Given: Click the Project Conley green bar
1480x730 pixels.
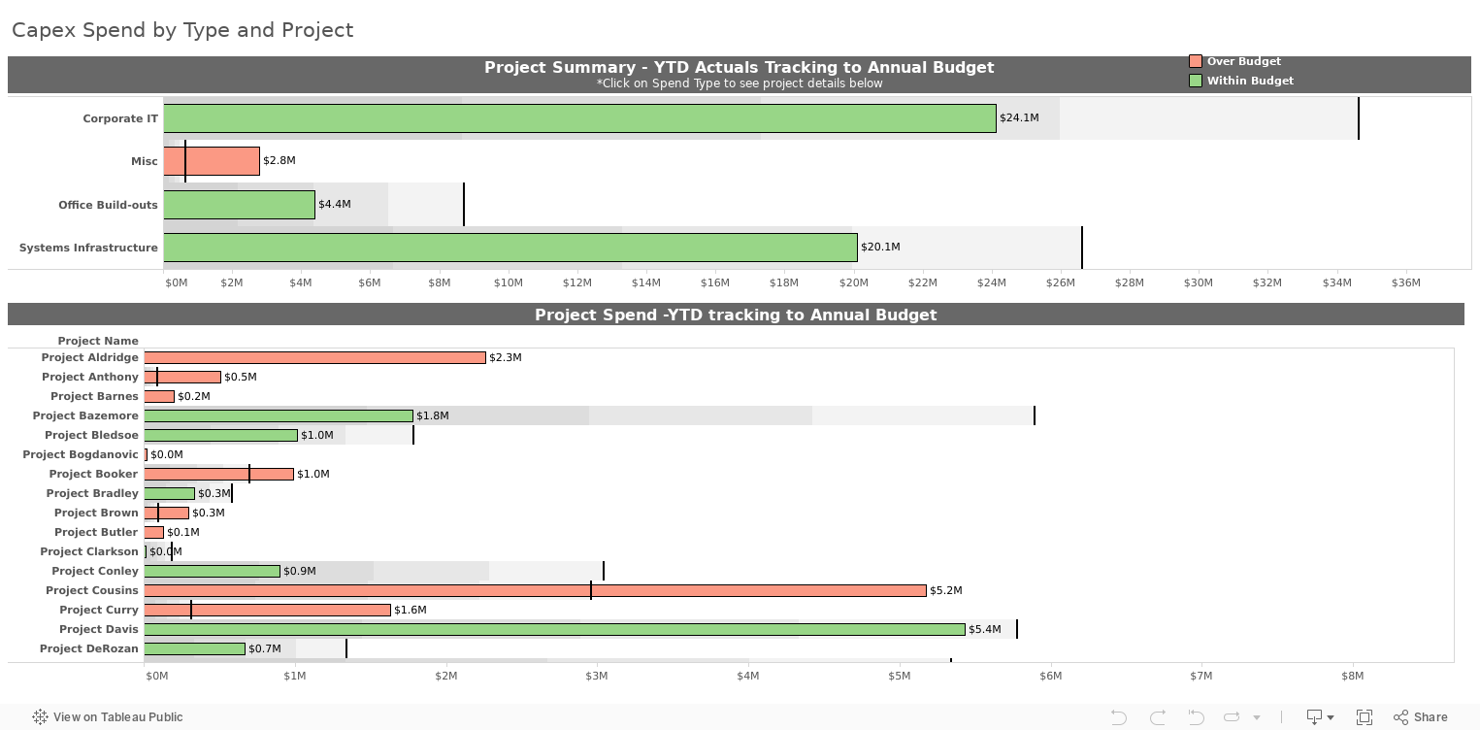Looking at the screenshot, I should tap(212, 571).
